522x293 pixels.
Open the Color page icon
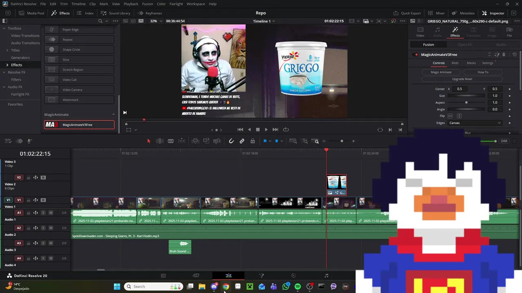[294, 276]
